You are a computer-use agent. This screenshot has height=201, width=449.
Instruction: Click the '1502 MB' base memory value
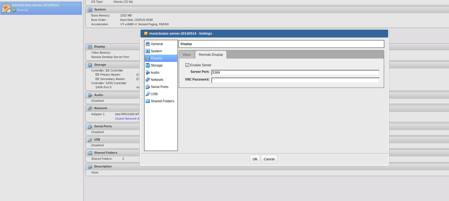point(126,15)
